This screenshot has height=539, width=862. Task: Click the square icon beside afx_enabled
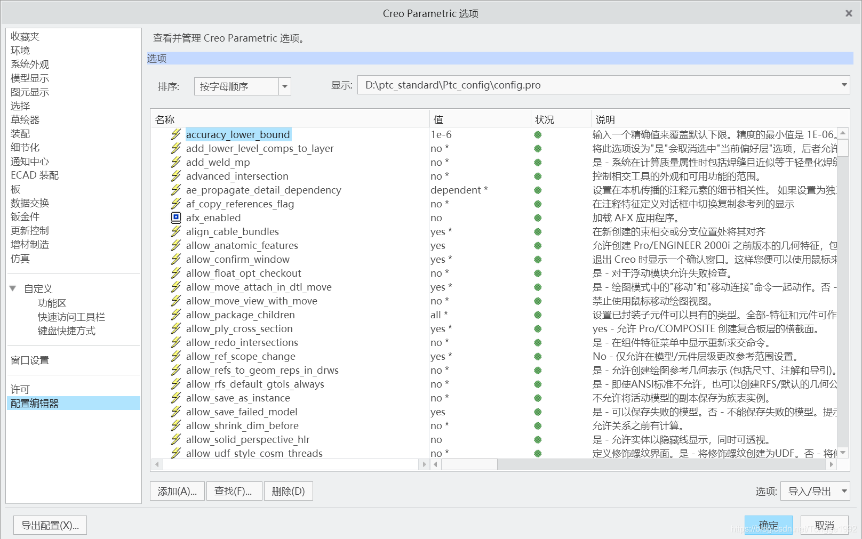click(176, 218)
